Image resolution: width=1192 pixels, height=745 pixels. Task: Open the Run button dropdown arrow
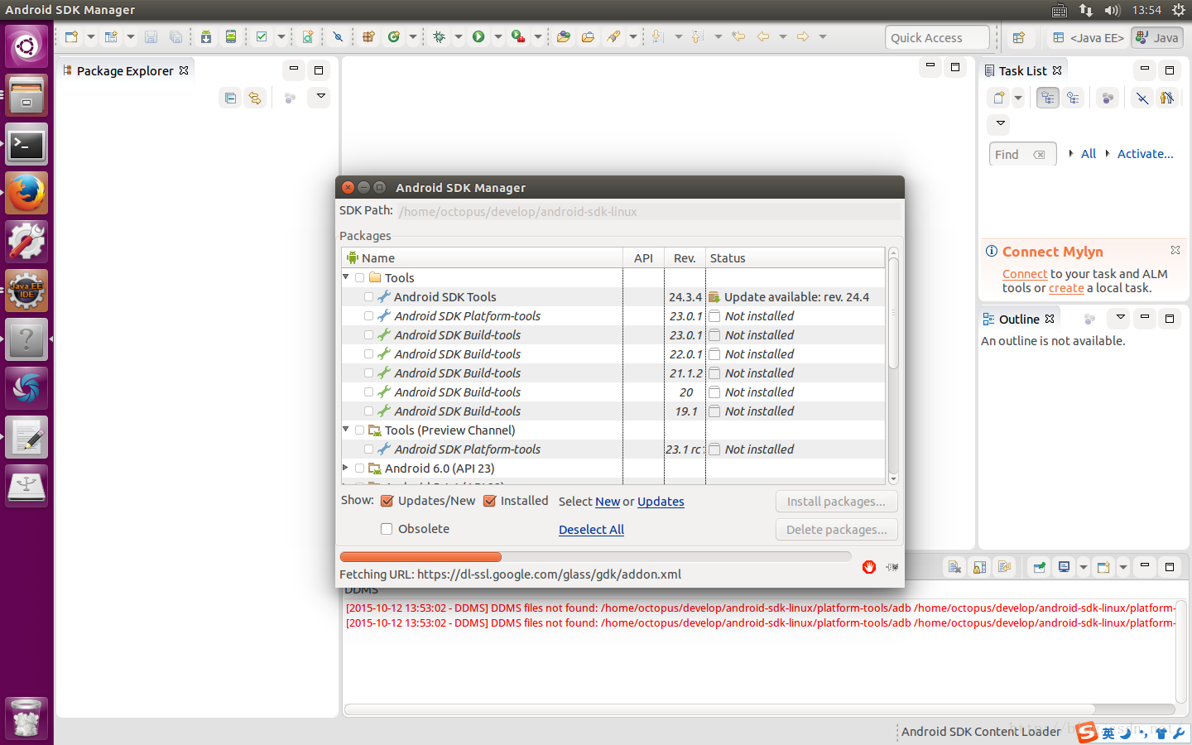point(498,36)
